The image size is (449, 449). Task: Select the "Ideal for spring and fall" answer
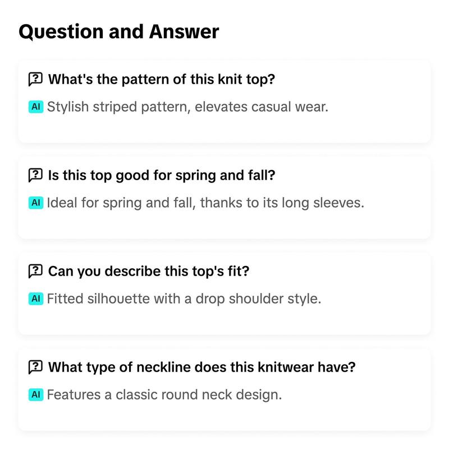[205, 203]
